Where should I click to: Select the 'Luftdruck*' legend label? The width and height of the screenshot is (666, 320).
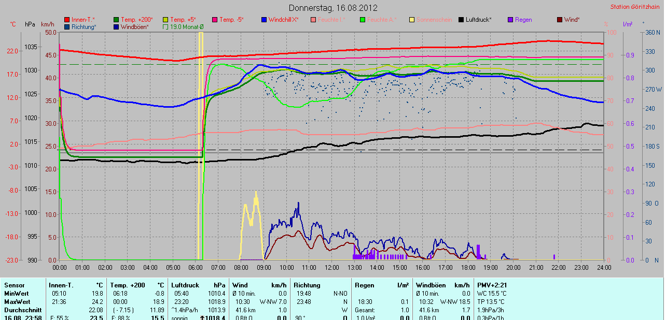point(479,20)
